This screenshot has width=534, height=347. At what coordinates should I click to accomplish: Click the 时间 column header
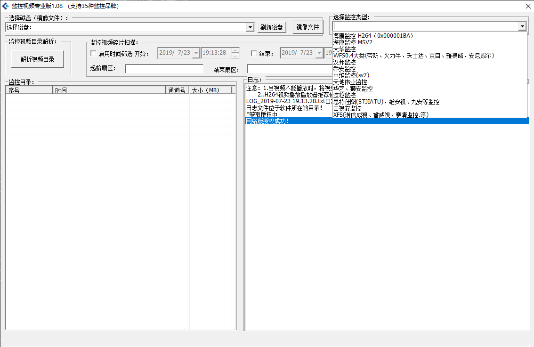pyautogui.click(x=109, y=90)
